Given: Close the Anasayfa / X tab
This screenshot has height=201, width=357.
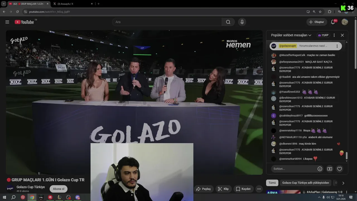Looking at the screenshot, I should point(92,4).
